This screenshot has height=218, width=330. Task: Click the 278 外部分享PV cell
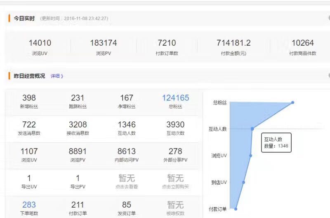[176, 155]
